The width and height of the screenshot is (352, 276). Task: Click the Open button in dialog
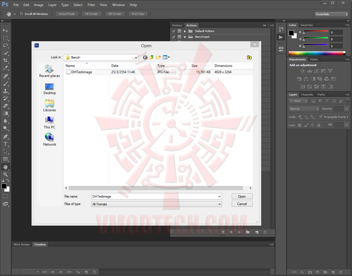click(242, 196)
